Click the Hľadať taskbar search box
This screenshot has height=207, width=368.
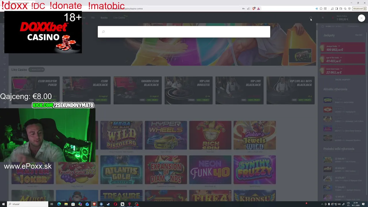28,204
